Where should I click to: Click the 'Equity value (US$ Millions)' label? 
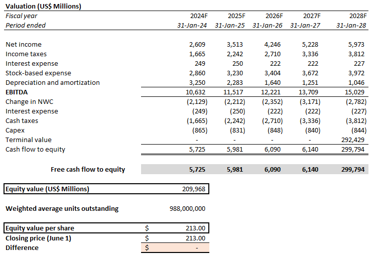pos(47,189)
